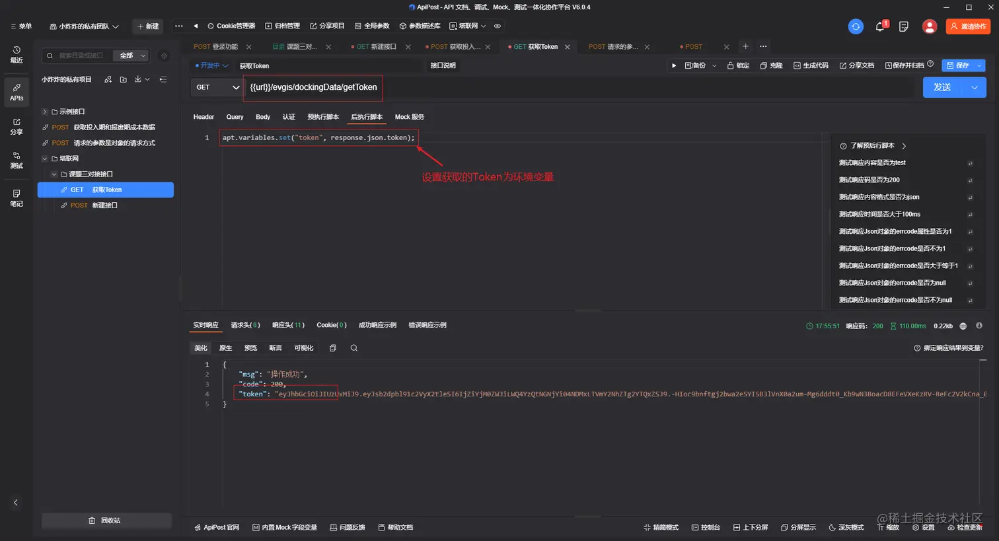Open the 保存 save dropdown arrow
Image resolution: width=999 pixels, height=541 pixels.
[979, 65]
